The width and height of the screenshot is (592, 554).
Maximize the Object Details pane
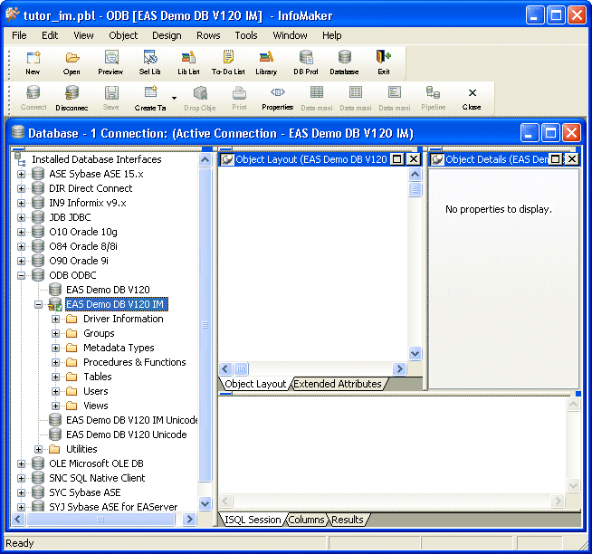coord(556,159)
